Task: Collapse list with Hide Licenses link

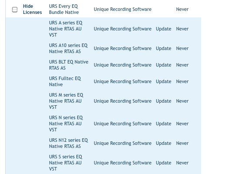Action: pyautogui.click(x=32, y=9)
